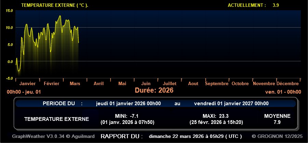Click the chart title 'TEMPERATURE EXTERNE (°C)'

55,5
